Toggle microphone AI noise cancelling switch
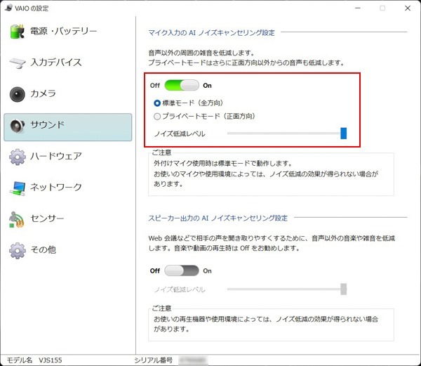 point(182,86)
